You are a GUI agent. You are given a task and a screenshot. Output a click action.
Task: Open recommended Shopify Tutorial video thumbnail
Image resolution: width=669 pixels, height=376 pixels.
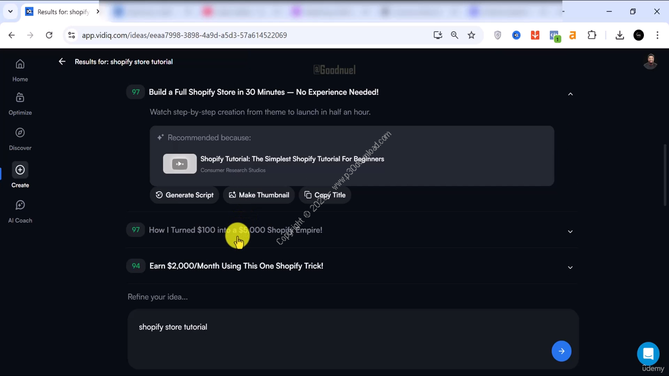(180, 164)
